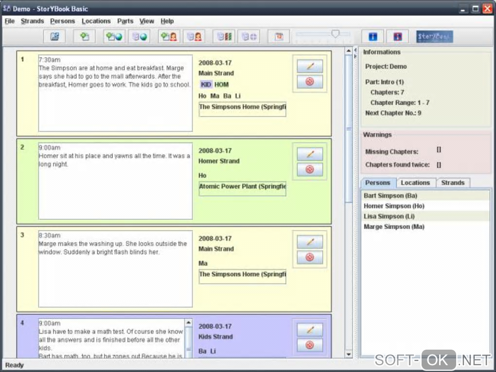Open the manage strands icon

(224, 36)
